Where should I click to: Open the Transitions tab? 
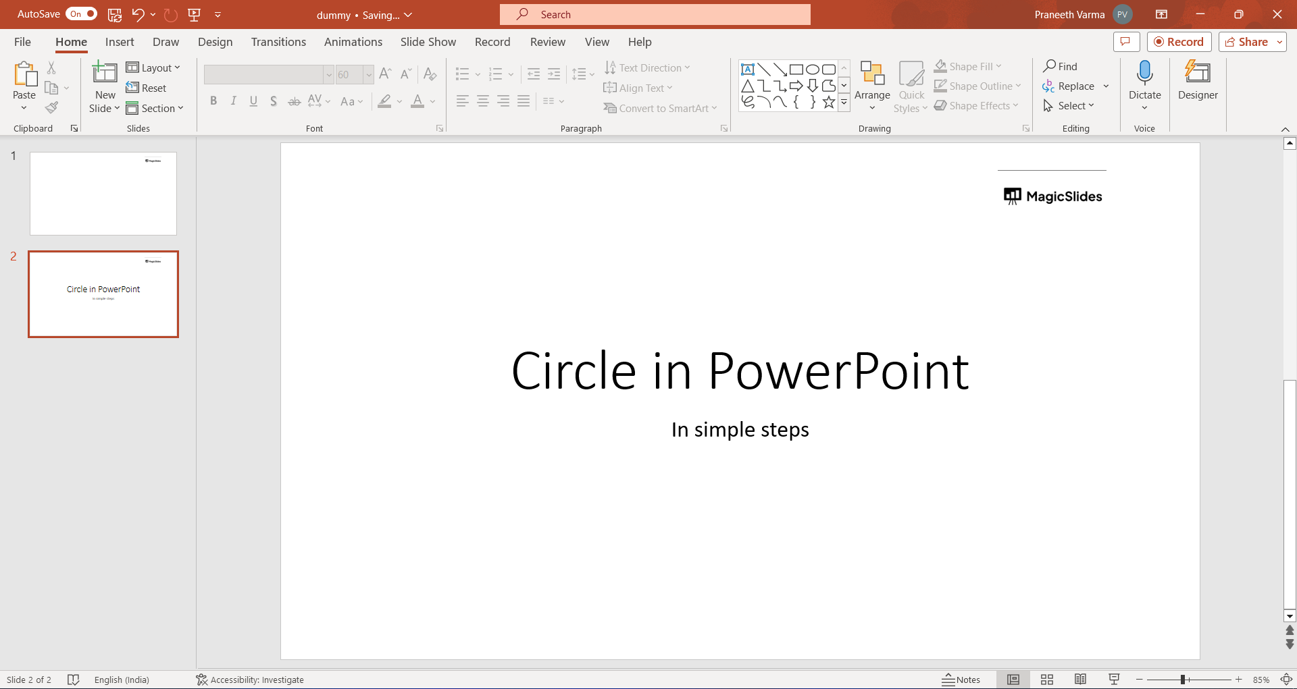(x=278, y=42)
